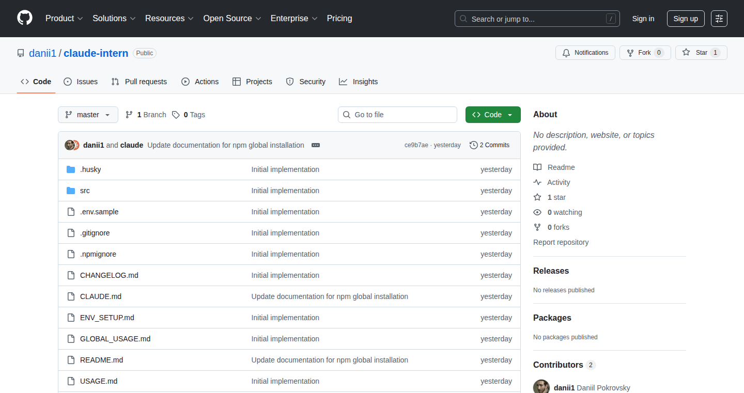Expand the Solutions menu
This screenshot has width=744, height=393.
coord(114,18)
